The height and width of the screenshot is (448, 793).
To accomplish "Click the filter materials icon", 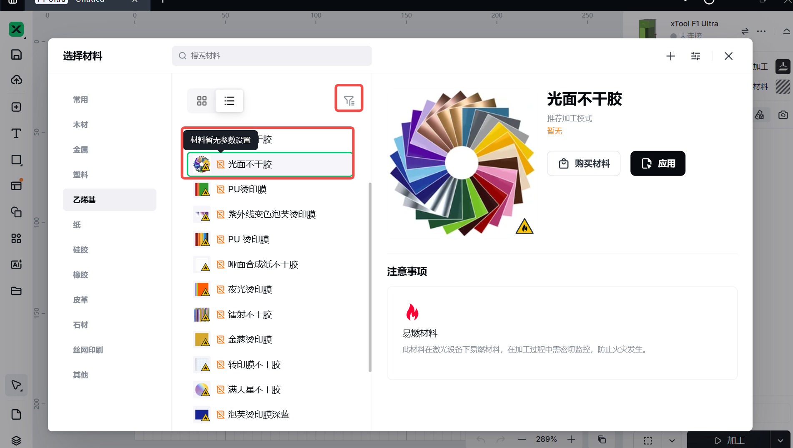I will coord(349,100).
